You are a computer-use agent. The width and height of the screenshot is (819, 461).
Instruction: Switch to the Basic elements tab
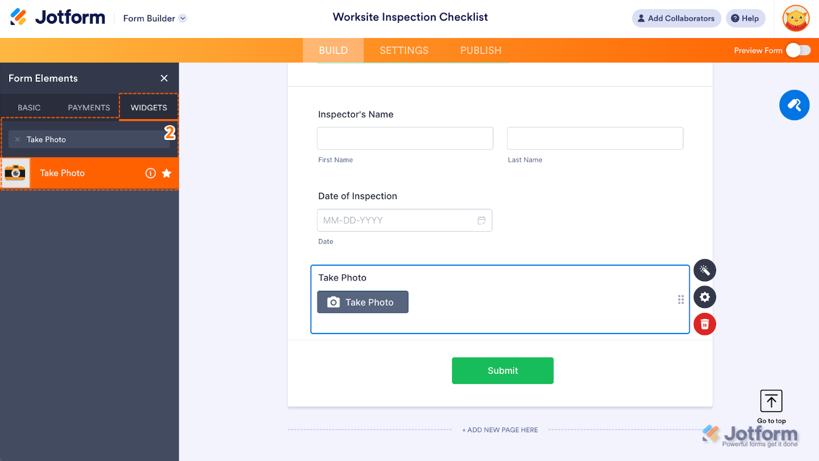pos(29,108)
